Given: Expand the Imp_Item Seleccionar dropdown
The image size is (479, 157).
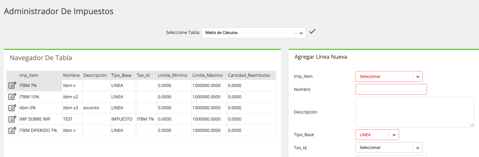Looking at the screenshot, I should click(389, 76).
